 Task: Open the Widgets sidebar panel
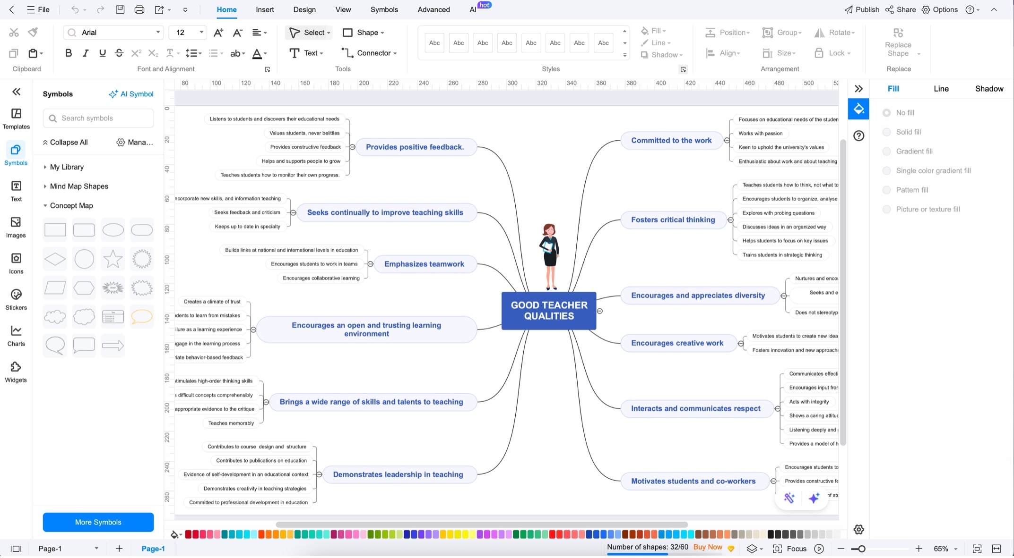tap(16, 372)
